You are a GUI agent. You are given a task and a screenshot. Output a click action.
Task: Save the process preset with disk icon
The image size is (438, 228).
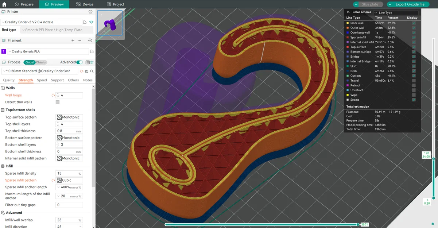click(x=87, y=71)
